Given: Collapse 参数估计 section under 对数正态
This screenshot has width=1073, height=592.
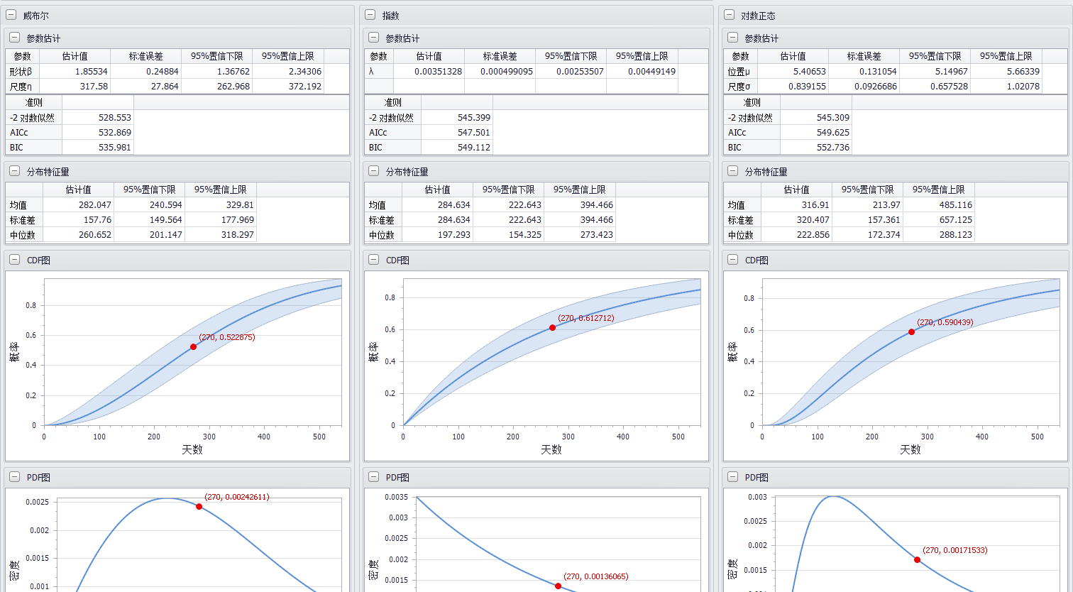Looking at the screenshot, I should click(732, 38).
